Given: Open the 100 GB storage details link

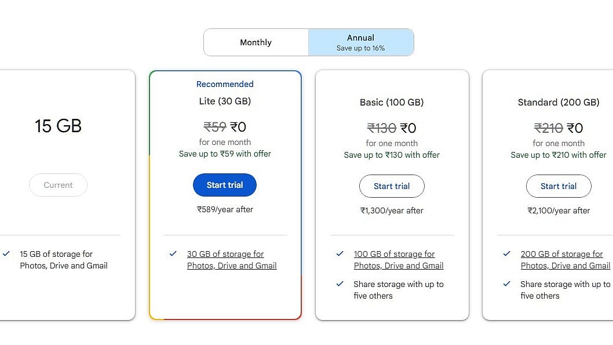Looking at the screenshot, I should [399, 259].
